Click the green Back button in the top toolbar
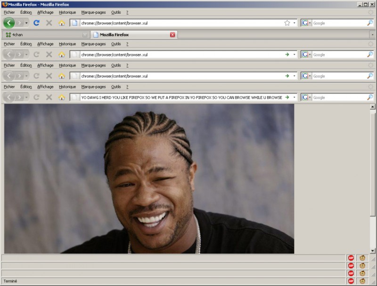The height and width of the screenshot is (286, 377). point(9,23)
